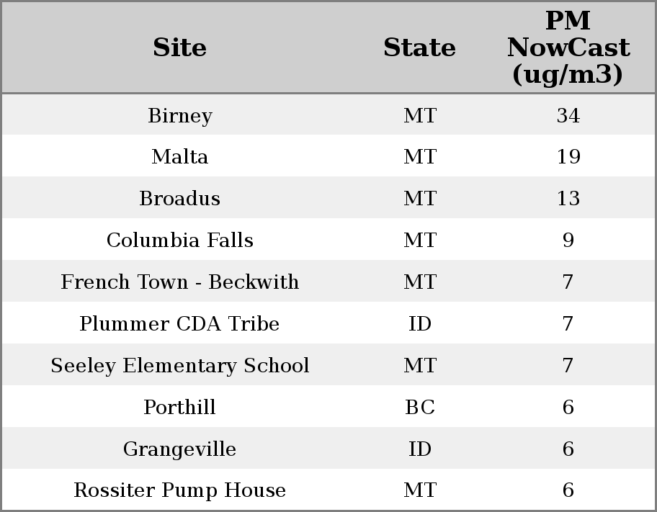The image size is (657, 512).
Task: Click the BC state cell for Porthill
Action: pyautogui.click(x=419, y=408)
